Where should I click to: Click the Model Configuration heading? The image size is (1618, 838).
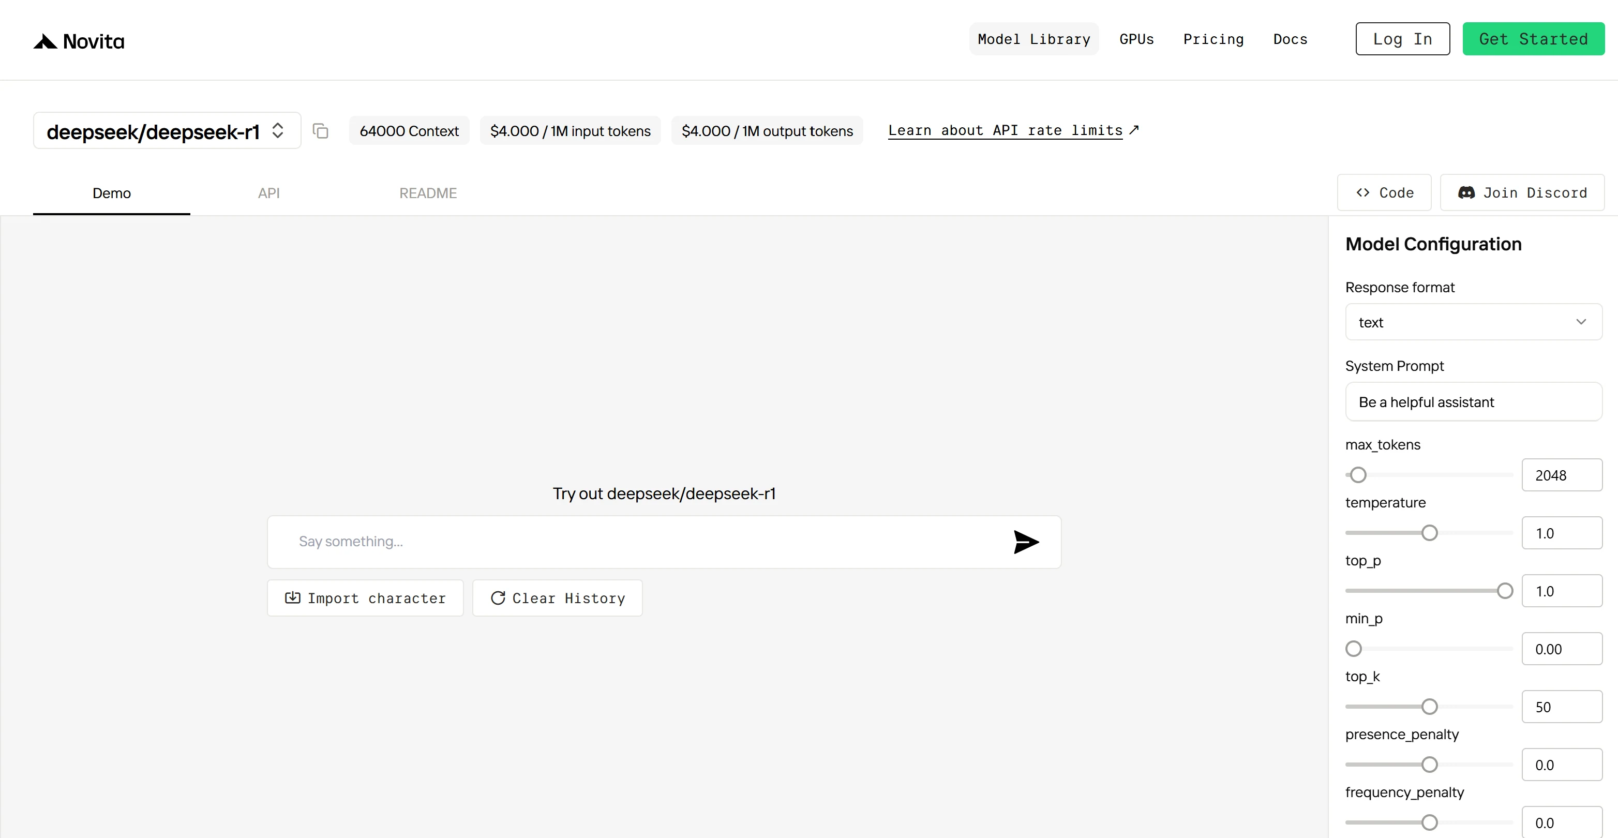[x=1433, y=244]
